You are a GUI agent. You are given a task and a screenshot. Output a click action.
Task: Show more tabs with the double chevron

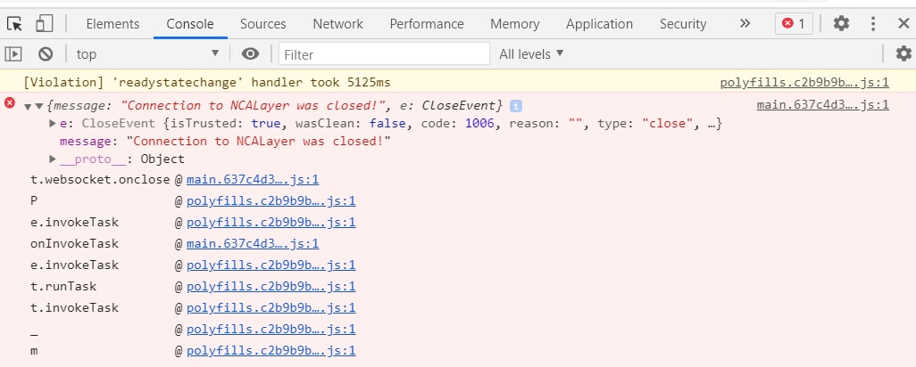tap(745, 23)
